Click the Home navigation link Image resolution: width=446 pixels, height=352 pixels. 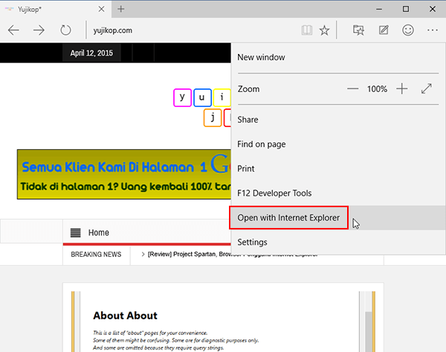click(x=98, y=232)
